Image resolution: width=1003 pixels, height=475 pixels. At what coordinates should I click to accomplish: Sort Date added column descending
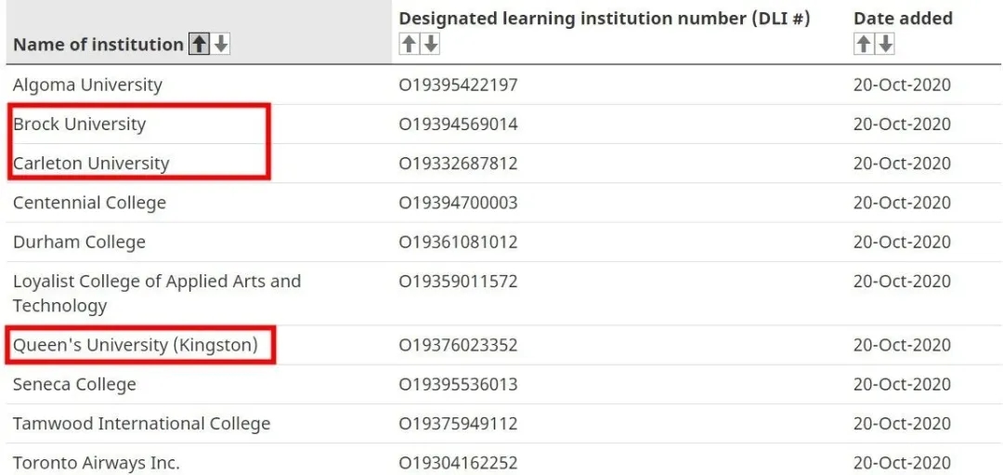[885, 45]
